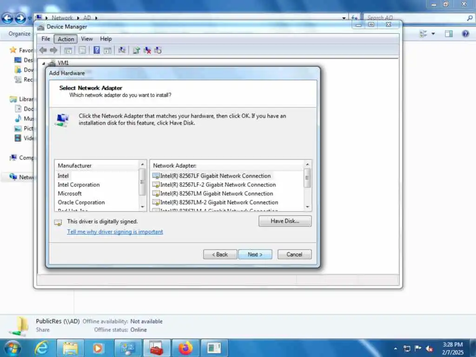Open 'Tell me why driver signing is important' link
476x357 pixels.
point(115,231)
